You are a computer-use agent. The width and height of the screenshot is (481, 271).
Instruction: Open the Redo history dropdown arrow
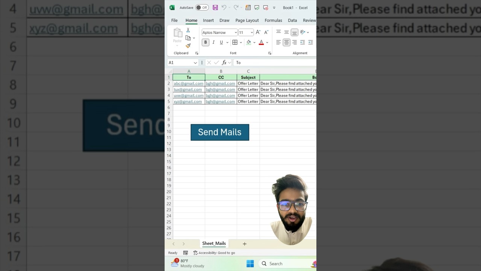pos(241,8)
